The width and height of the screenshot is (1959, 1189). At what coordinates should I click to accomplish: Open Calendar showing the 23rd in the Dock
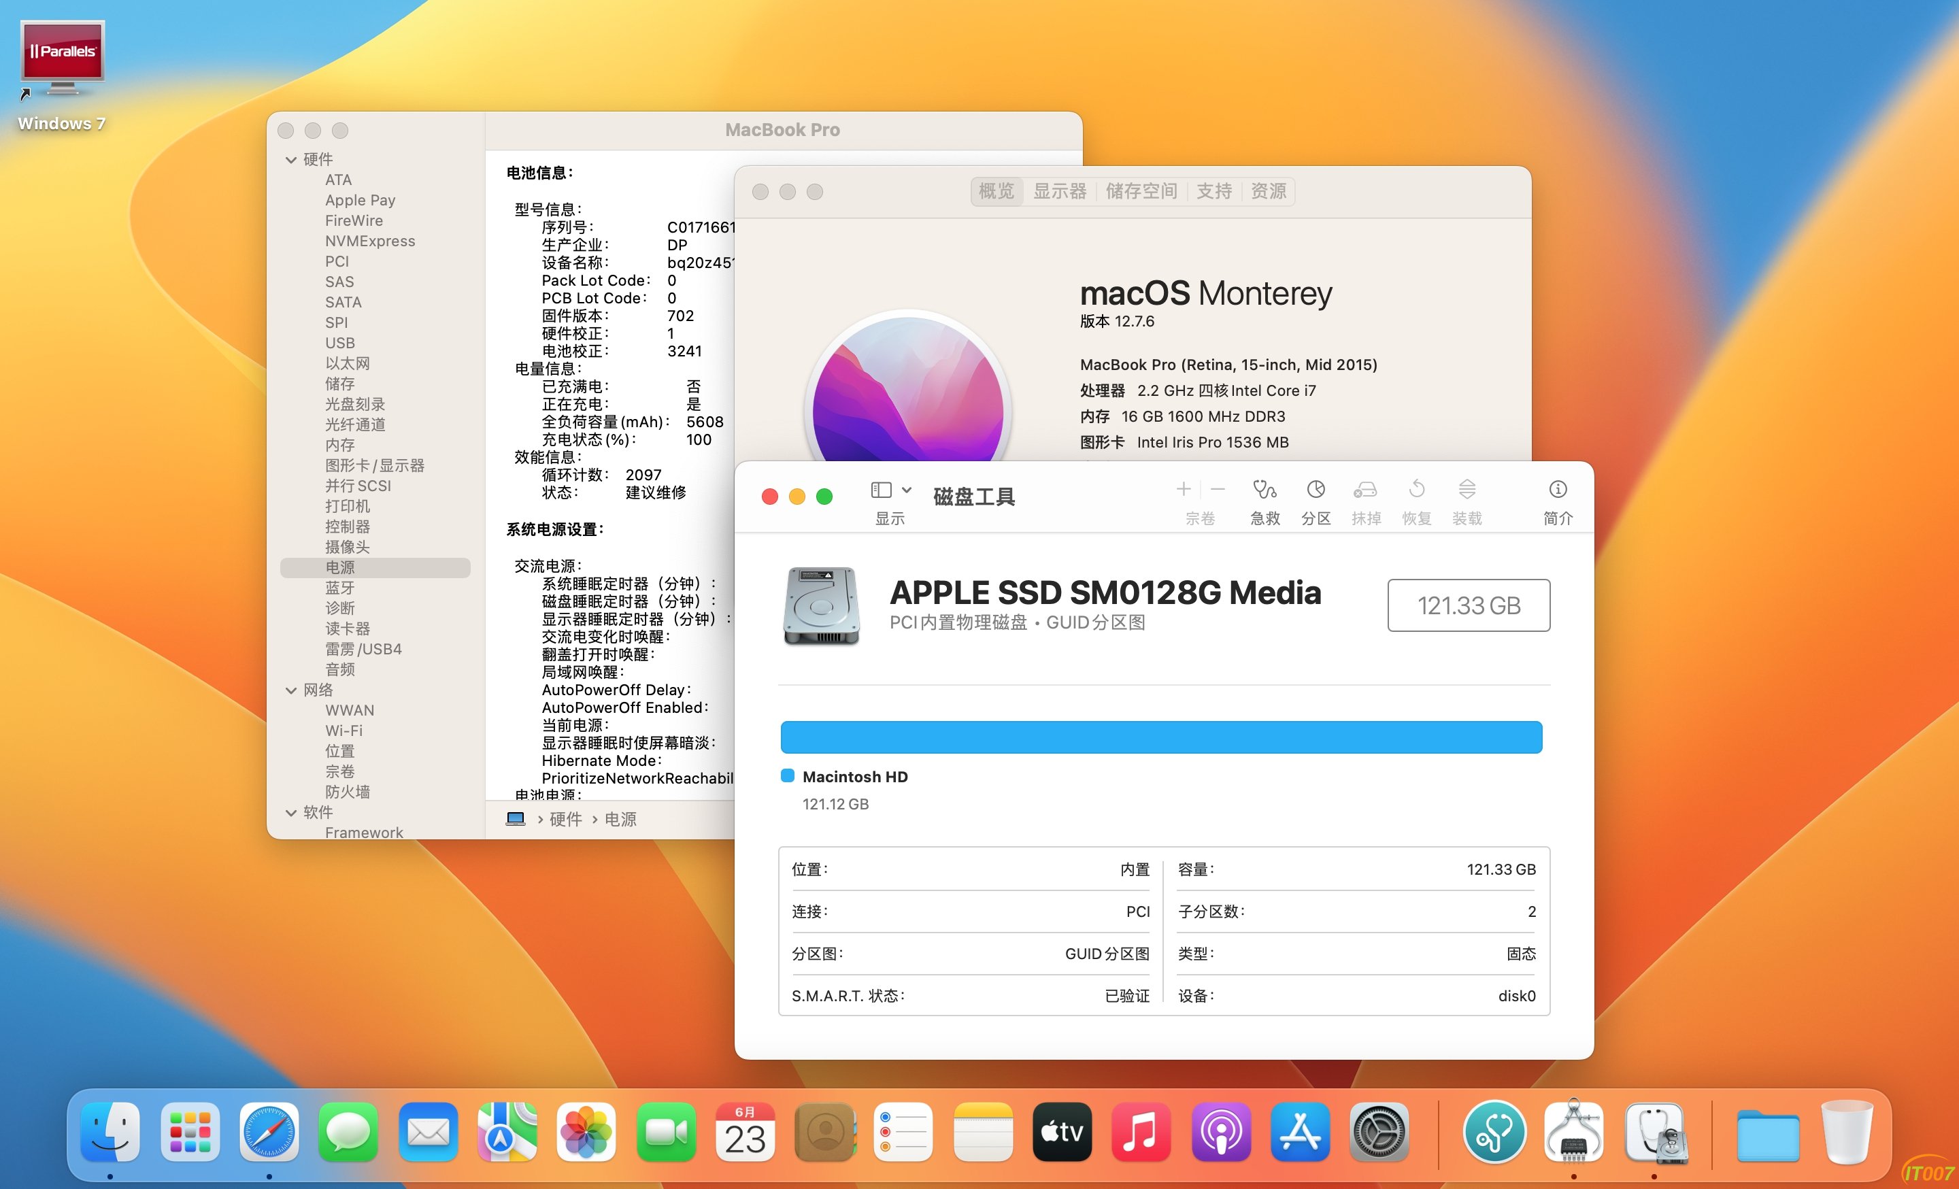point(745,1132)
